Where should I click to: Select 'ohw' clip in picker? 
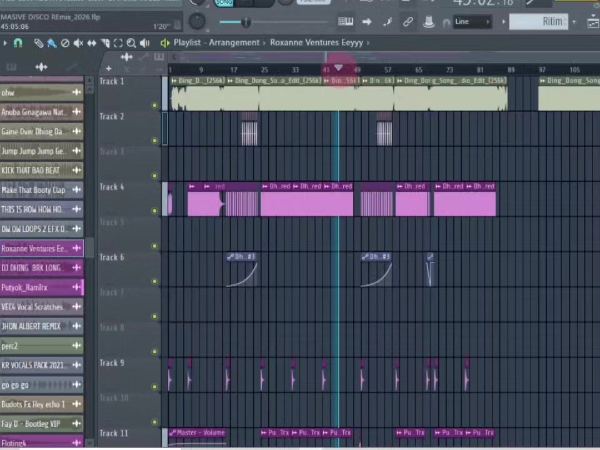tap(42, 92)
